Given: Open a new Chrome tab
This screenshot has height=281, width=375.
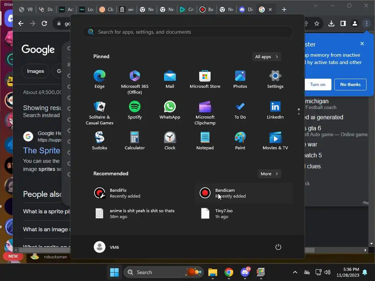Looking at the screenshot, I should tap(284, 10).
